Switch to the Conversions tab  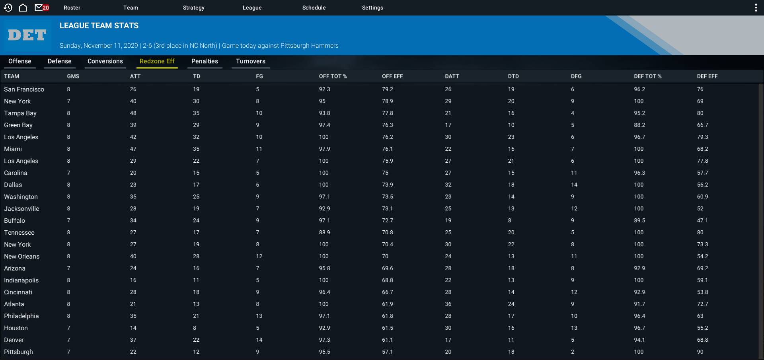click(x=105, y=61)
